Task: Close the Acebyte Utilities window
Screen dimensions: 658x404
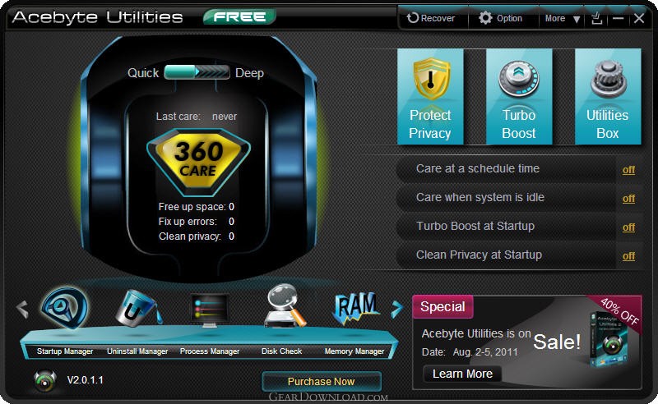Action: pyautogui.click(x=639, y=18)
